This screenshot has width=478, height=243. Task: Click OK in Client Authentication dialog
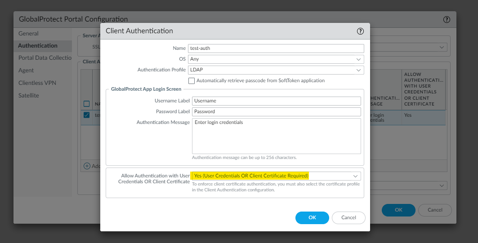pyautogui.click(x=312, y=218)
